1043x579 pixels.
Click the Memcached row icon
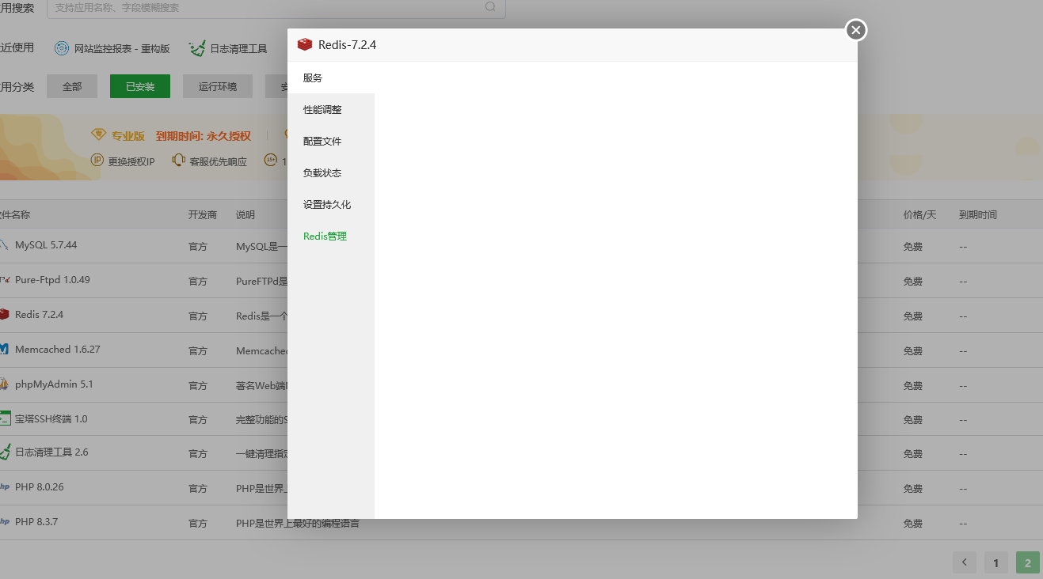5,349
